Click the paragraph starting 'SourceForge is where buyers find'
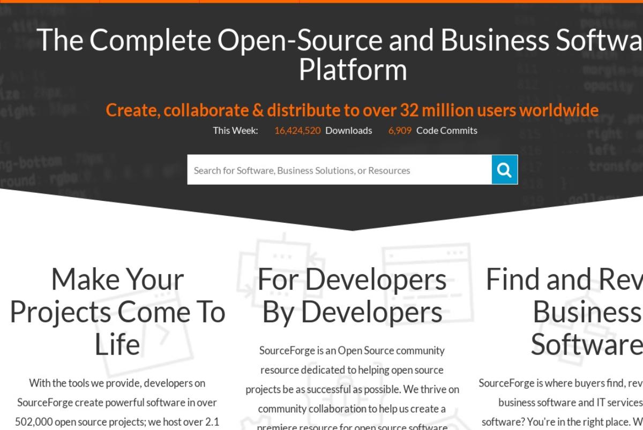Image resolution: width=643 pixels, height=430 pixels. click(x=560, y=403)
